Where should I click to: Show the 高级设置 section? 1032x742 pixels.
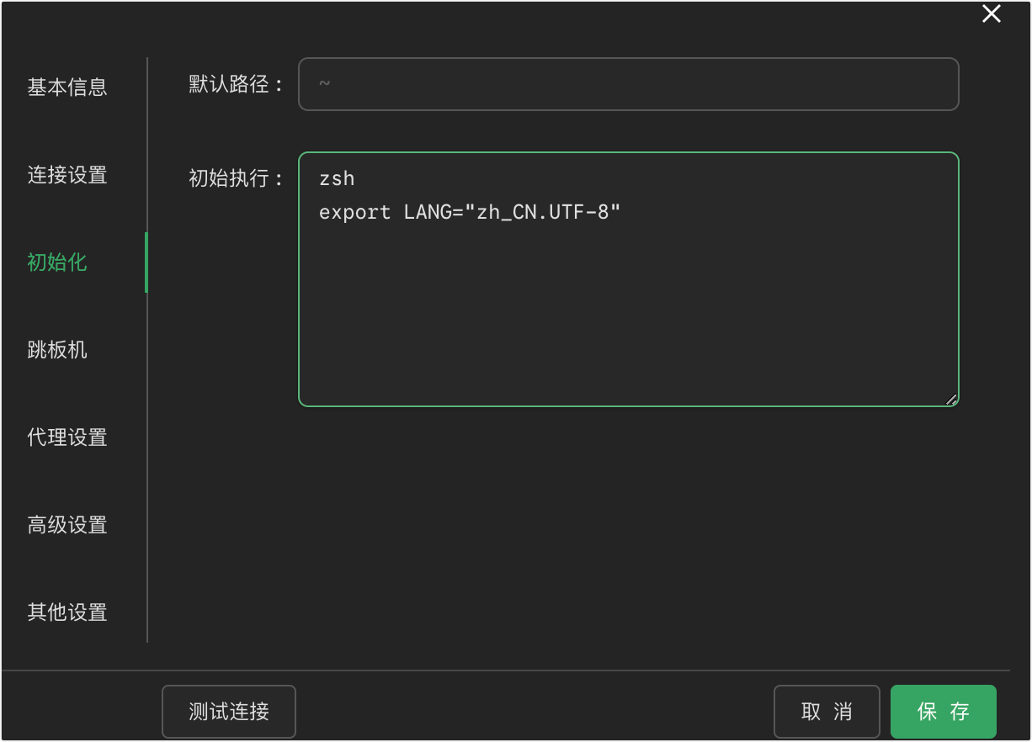pyautogui.click(x=67, y=525)
